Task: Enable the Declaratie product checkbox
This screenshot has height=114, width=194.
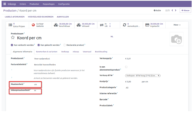Action: click(64, 45)
